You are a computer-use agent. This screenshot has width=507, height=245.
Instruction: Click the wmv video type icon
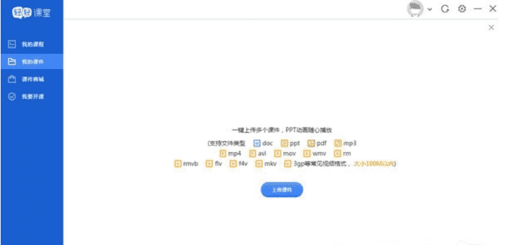307,153
